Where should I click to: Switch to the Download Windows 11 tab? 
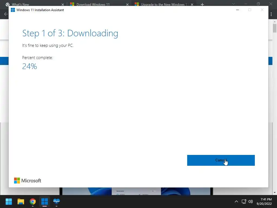(93, 4)
